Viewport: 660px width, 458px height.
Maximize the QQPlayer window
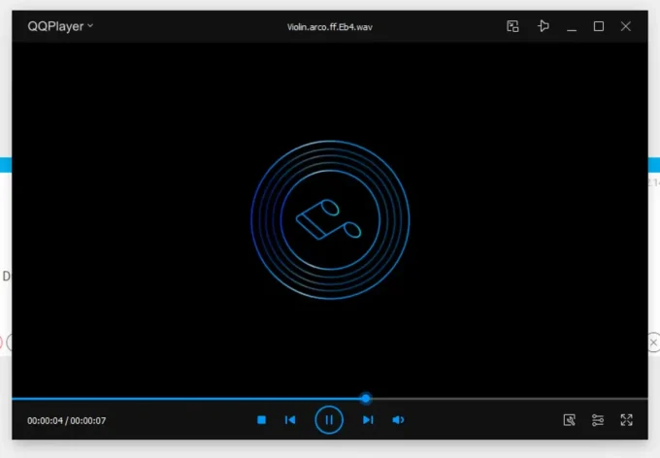coord(599,26)
